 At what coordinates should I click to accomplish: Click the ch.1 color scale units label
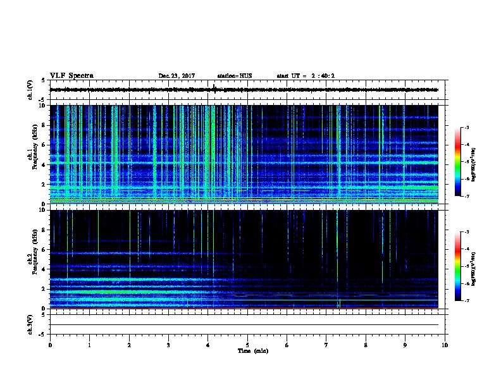[474, 164]
